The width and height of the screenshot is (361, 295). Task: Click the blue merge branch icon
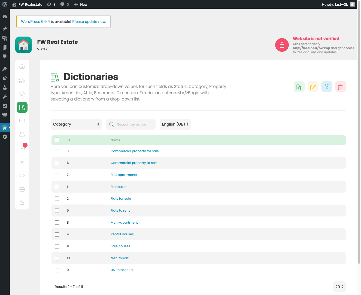coord(327,86)
